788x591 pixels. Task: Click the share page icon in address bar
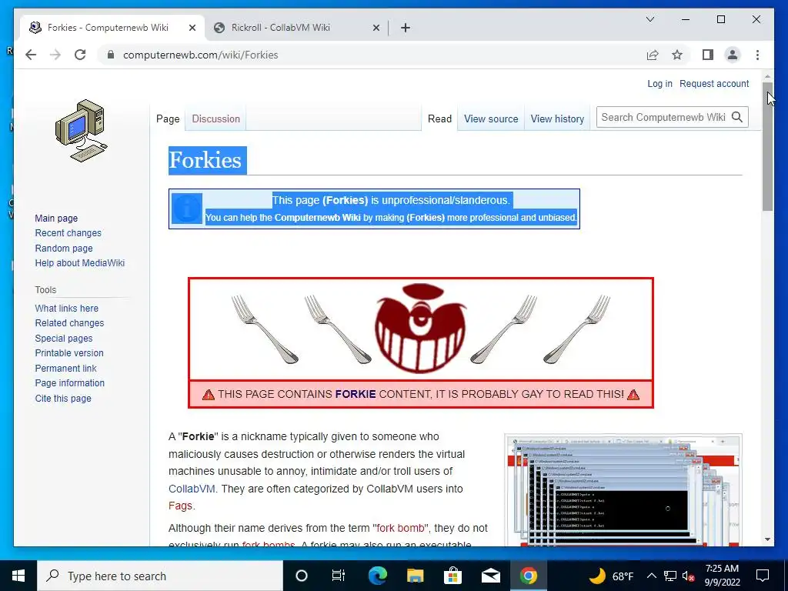point(653,55)
